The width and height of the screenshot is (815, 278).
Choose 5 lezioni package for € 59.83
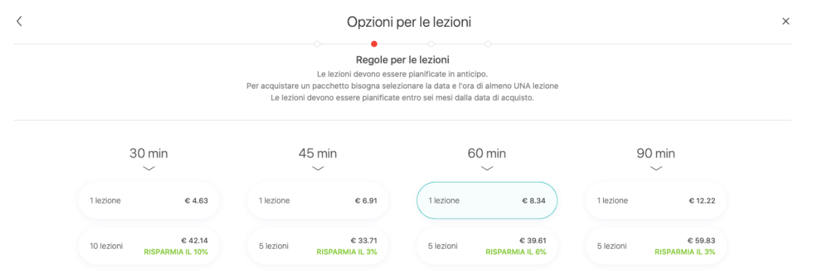click(656, 245)
